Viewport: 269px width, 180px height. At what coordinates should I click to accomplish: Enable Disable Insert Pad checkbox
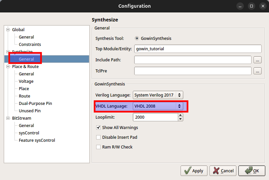98,137
